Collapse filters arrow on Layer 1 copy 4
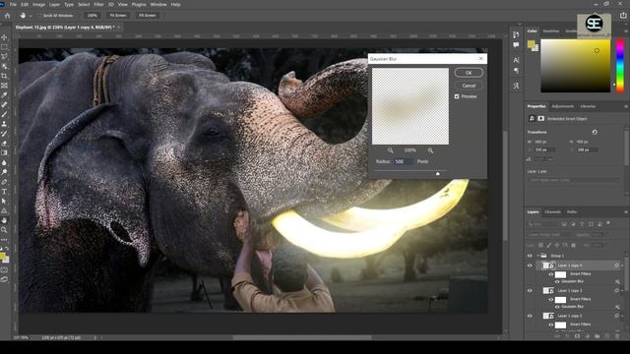The height and width of the screenshot is (354, 630). click(622, 265)
